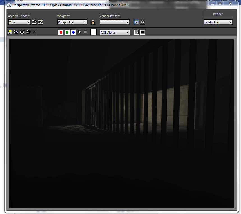Expand the Viewport Perspective dropdown

[72, 22]
